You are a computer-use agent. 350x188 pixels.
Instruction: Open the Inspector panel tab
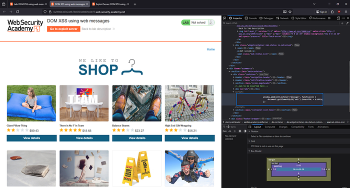click(x=235, y=18)
